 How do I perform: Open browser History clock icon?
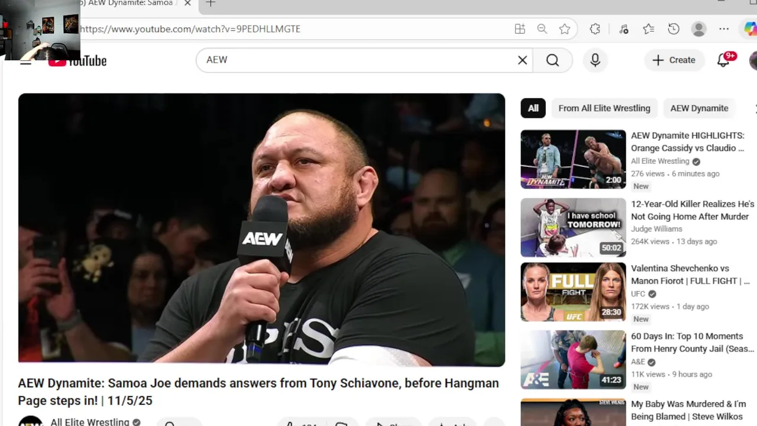tap(674, 29)
